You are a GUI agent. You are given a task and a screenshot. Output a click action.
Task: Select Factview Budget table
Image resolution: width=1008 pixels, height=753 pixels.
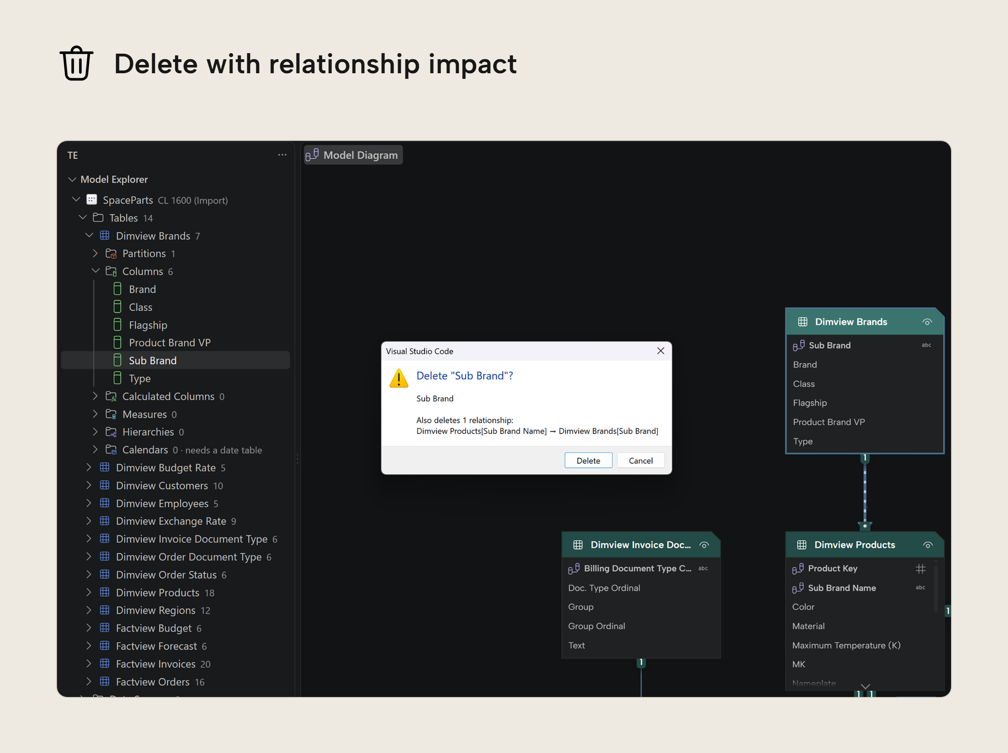click(x=175, y=628)
